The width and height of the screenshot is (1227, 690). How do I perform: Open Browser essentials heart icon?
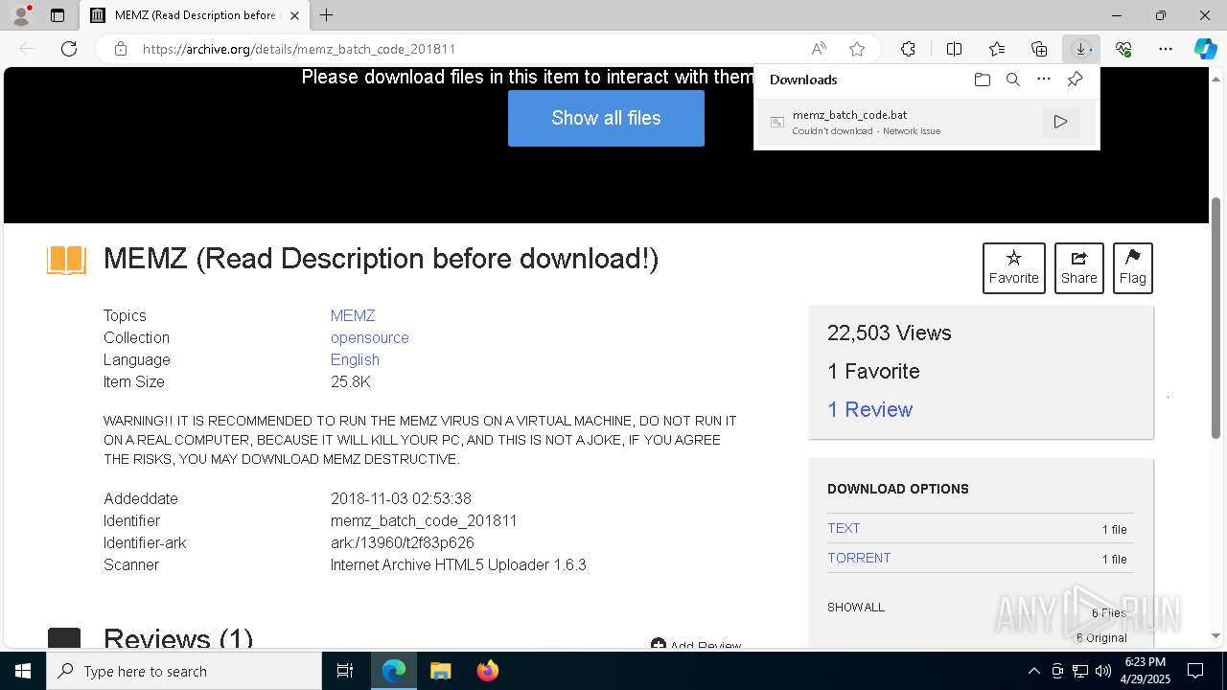point(1123,49)
